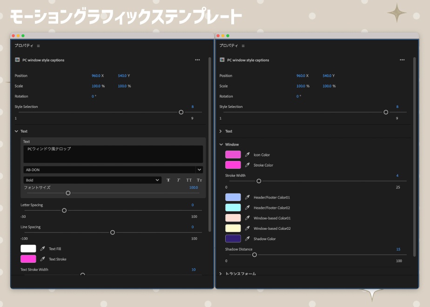Expand the トランスフォーム section
The width and height of the screenshot is (430, 307).
pyautogui.click(x=221, y=274)
